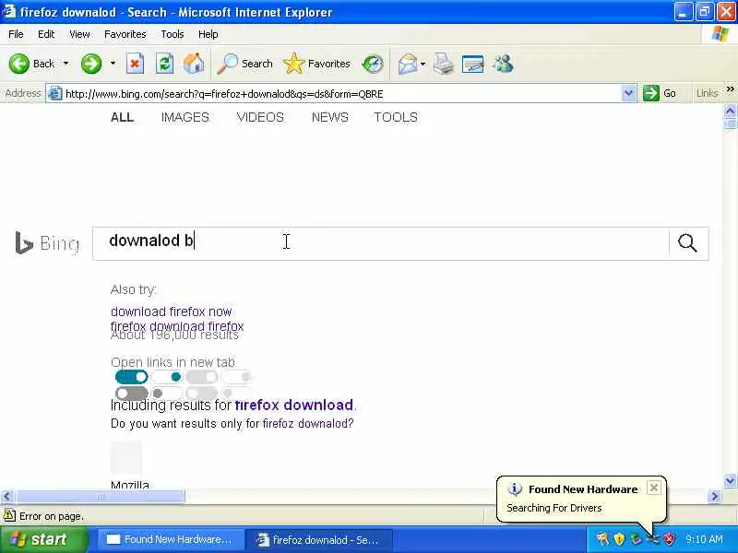Open the Edit menu
Image resolution: width=738 pixels, height=553 pixels.
click(46, 34)
